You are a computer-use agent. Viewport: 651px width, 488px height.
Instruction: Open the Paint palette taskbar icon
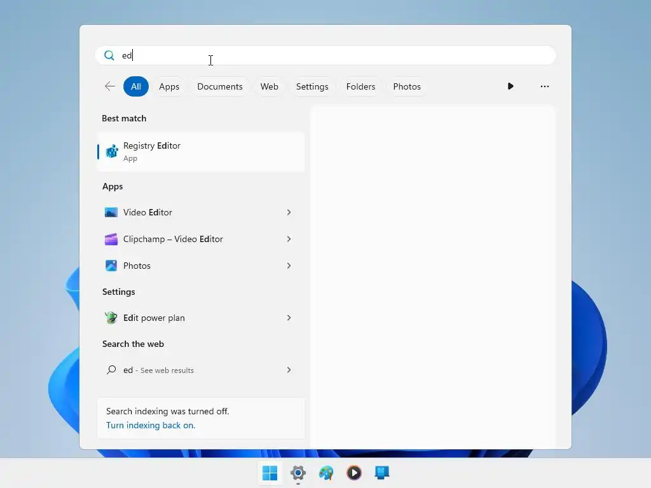click(x=326, y=473)
